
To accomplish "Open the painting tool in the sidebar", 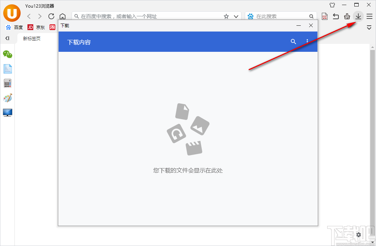I will 8,98.
